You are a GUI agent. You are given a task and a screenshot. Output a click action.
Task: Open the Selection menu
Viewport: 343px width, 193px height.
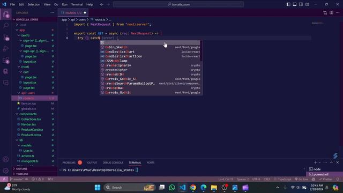pyautogui.click(x=34, y=4)
